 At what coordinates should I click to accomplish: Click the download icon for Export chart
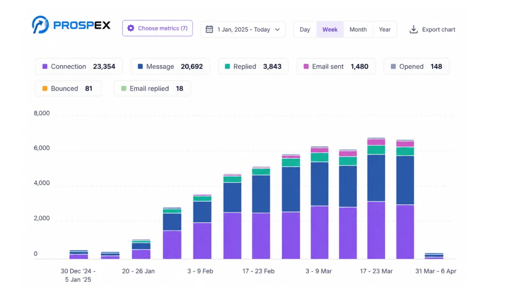(x=414, y=29)
